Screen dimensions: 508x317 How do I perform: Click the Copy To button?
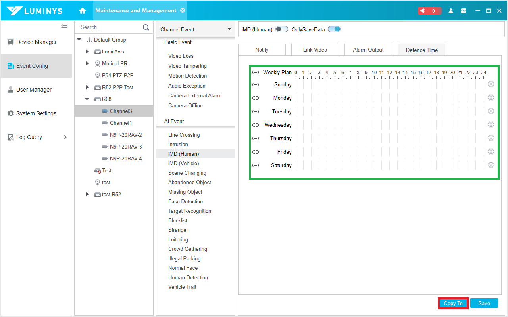click(x=453, y=303)
